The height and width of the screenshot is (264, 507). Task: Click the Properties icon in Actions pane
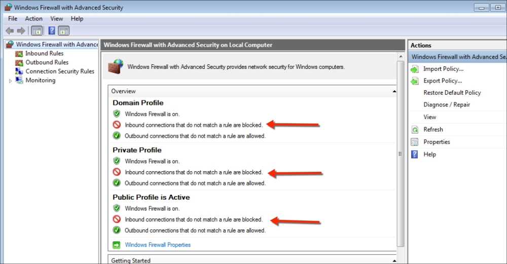point(415,142)
